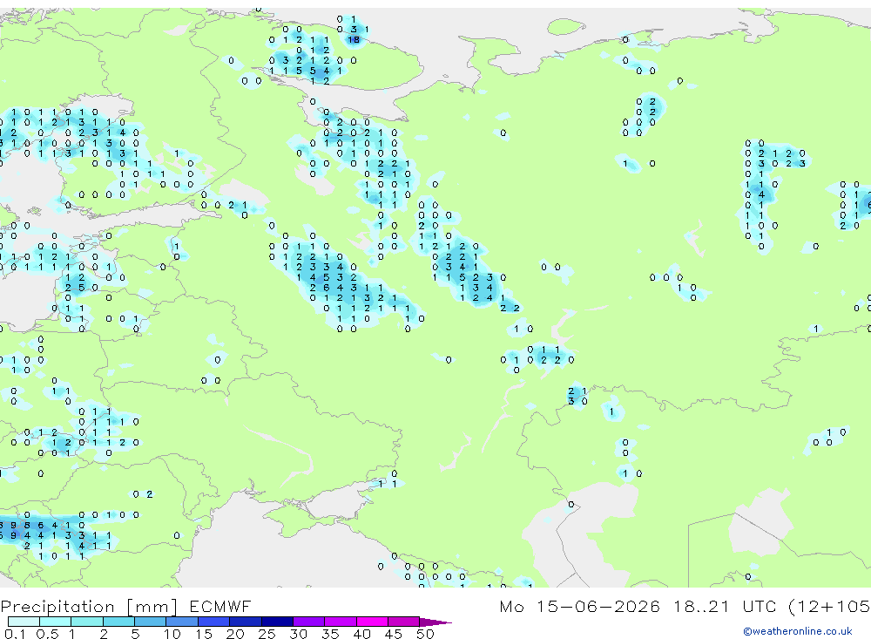Click the '45' legend scale label
Image resolution: width=871 pixels, height=639 pixels.
click(394, 634)
